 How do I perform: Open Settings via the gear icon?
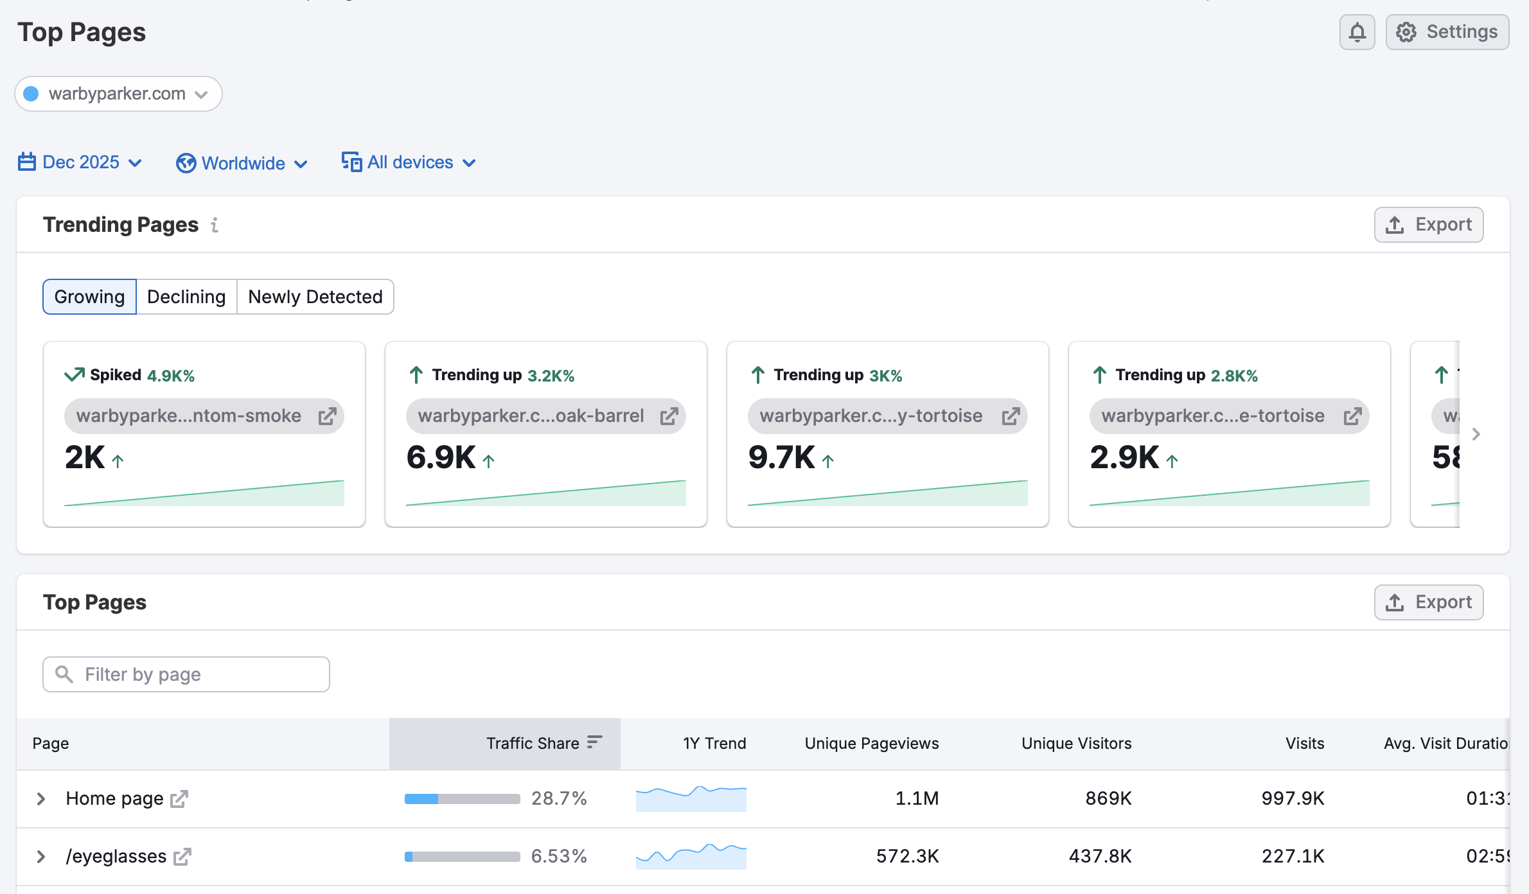click(1406, 31)
